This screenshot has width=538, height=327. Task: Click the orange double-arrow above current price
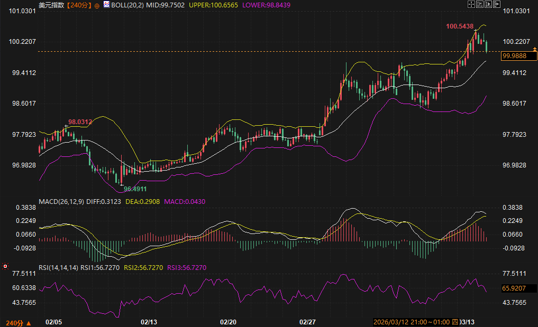click(x=535, y=49)
